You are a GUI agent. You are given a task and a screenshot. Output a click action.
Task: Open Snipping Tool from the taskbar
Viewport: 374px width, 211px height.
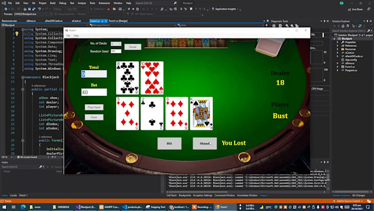point(156,207)
